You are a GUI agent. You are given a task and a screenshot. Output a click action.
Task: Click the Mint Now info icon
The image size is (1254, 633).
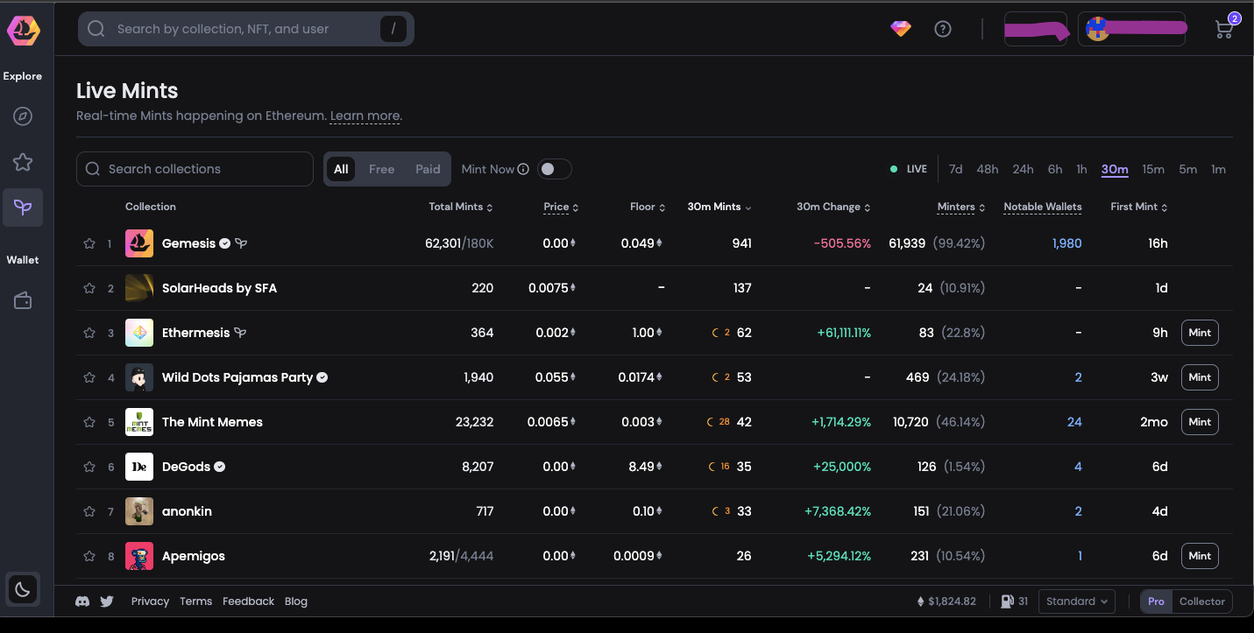(523, 169)
